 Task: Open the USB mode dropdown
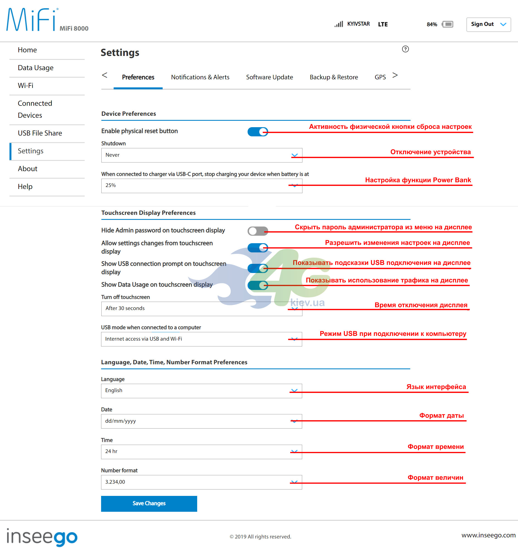(202, 339)
